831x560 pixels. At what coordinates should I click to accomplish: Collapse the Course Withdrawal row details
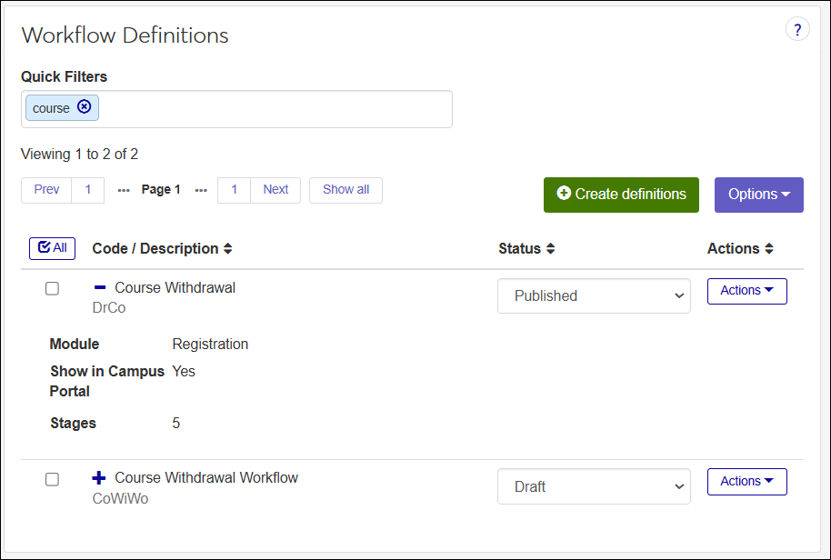100,287
